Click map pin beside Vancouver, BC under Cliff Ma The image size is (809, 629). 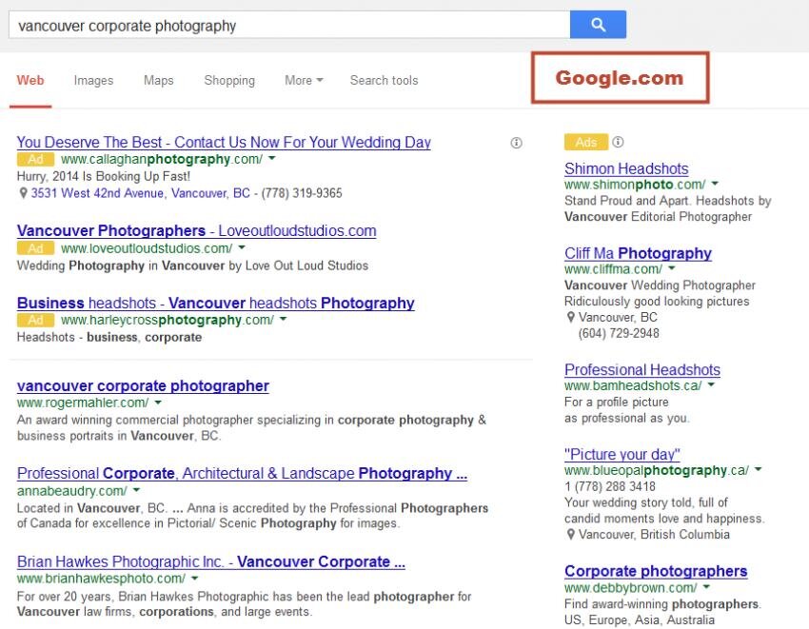(570, 317)
